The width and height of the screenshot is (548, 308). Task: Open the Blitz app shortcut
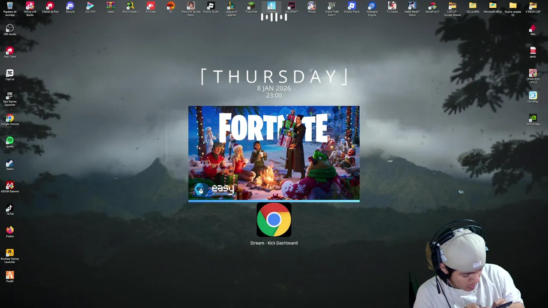533,30
